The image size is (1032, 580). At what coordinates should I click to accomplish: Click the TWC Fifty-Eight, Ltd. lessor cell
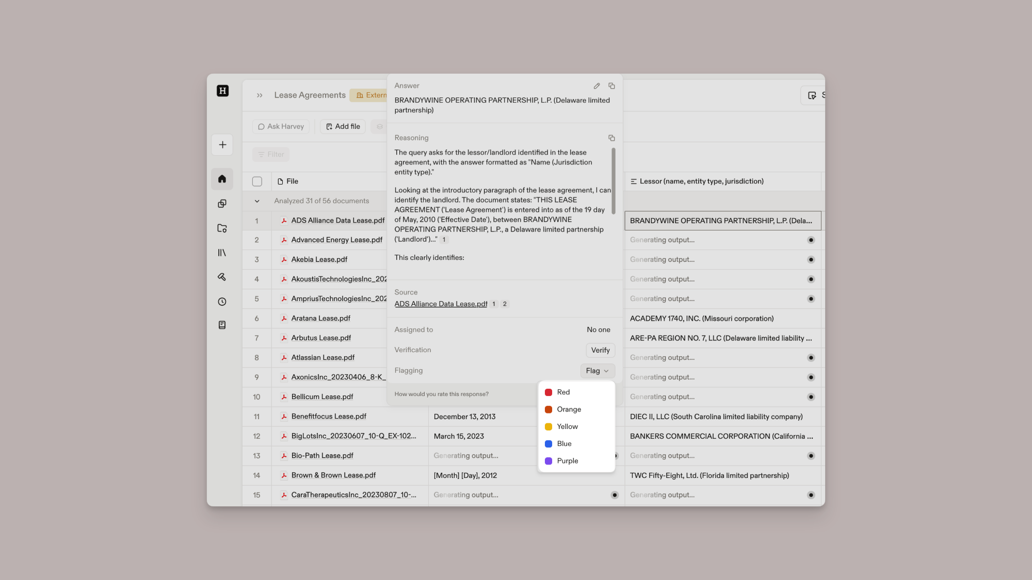722,475
